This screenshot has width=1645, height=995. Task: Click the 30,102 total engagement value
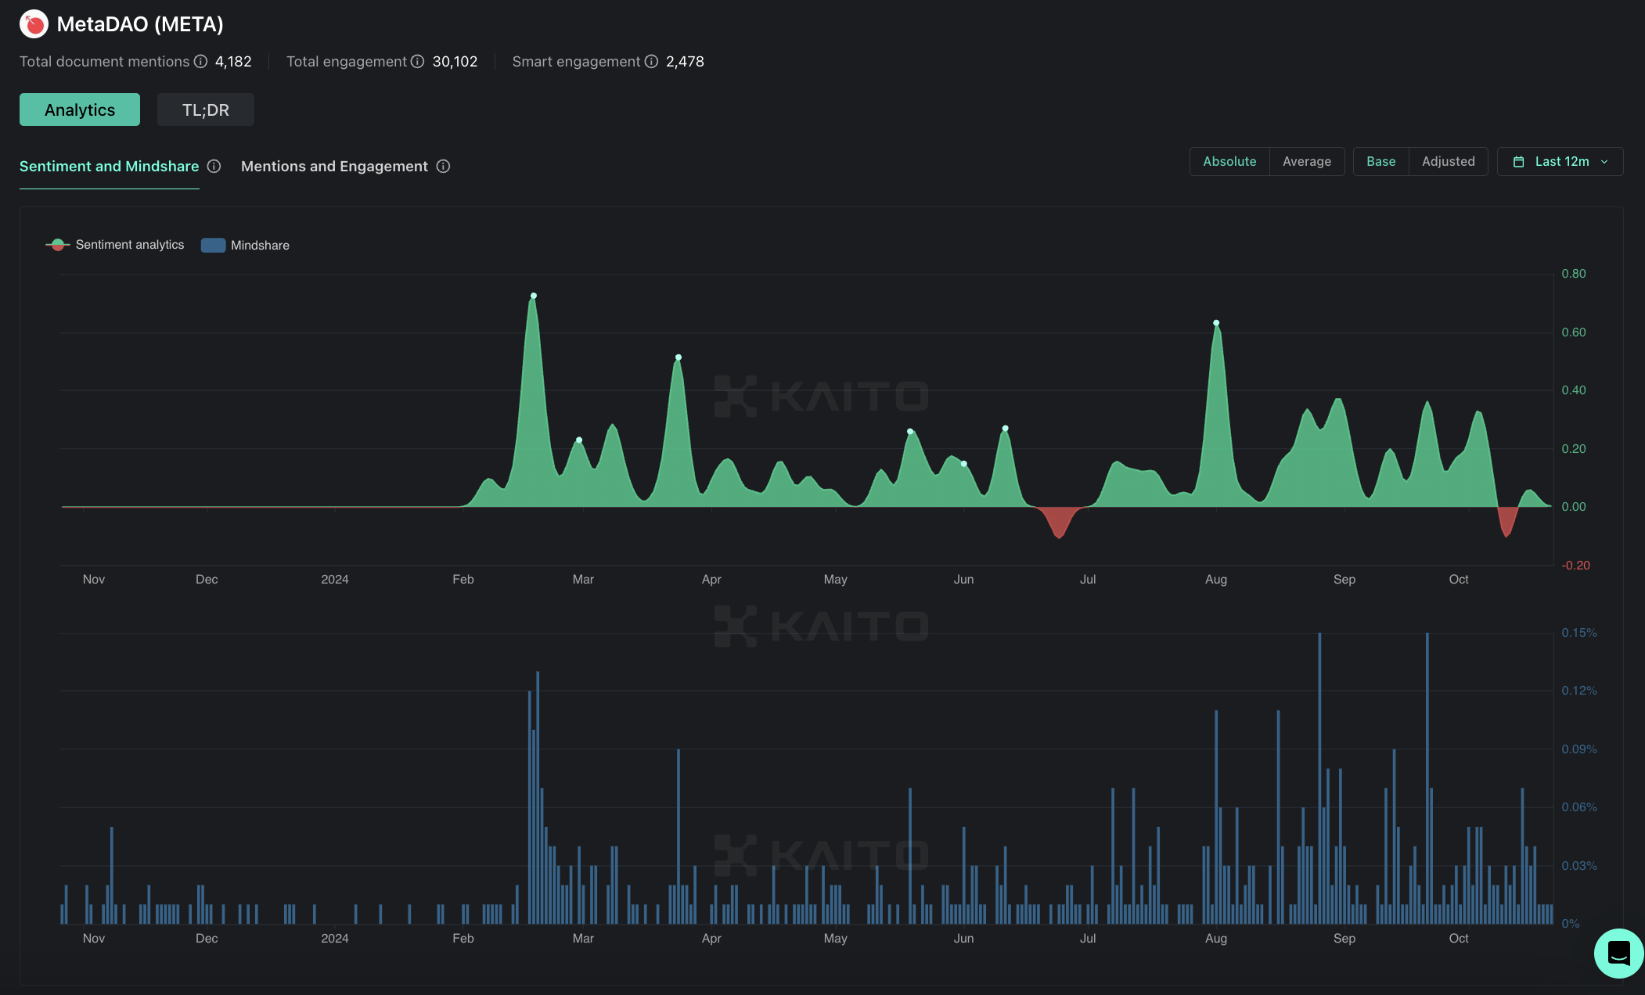(455, 61)
